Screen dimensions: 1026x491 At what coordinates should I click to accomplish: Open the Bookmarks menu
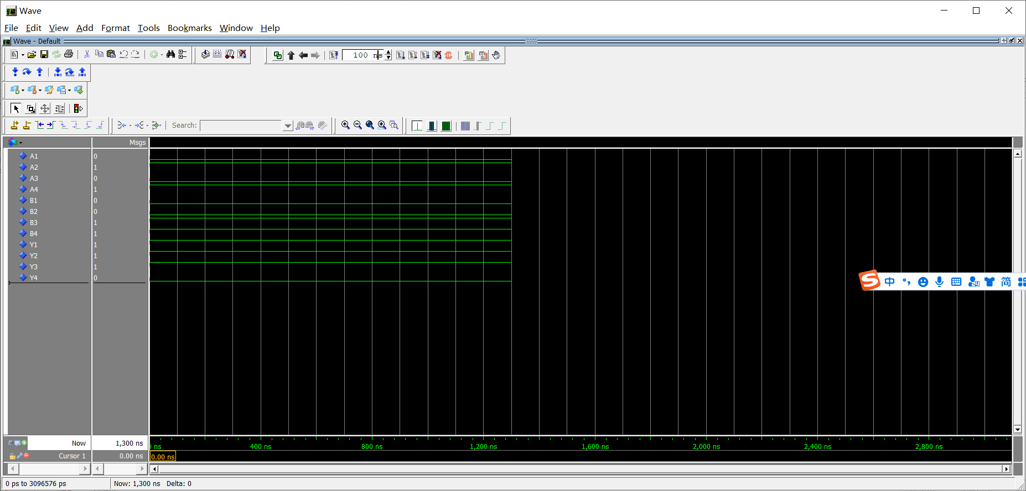[190, 28]
